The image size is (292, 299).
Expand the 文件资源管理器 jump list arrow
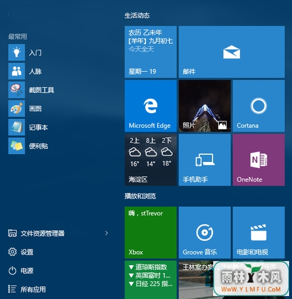pyautogui.click(x=106, y=233)
